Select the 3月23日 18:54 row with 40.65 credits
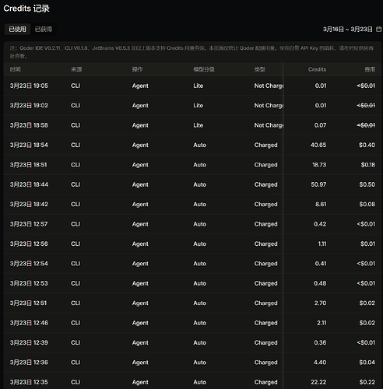Image resolution: width=383 pixels, height=389 pixels. point(192,145)
